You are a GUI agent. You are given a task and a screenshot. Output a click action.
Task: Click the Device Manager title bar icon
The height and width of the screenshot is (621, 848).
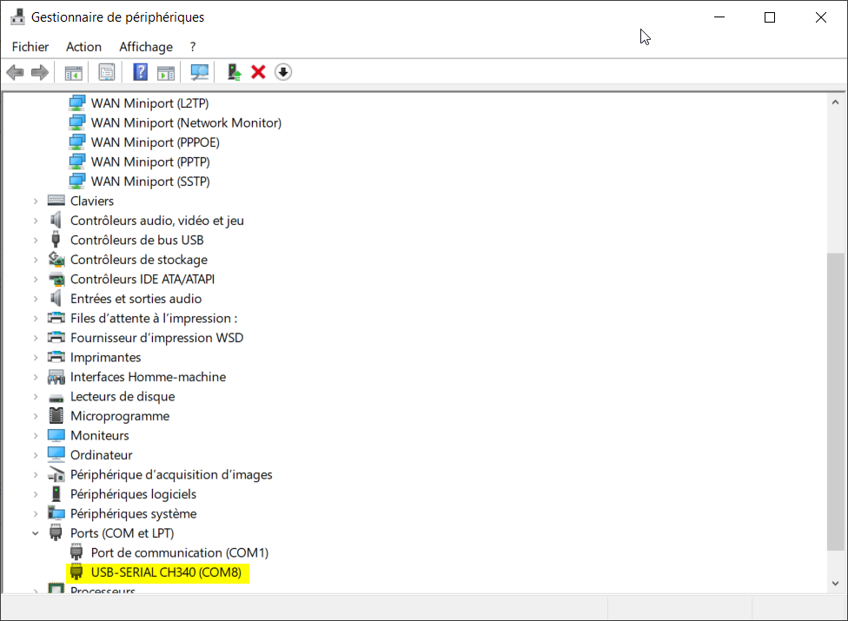click(18, 17)
